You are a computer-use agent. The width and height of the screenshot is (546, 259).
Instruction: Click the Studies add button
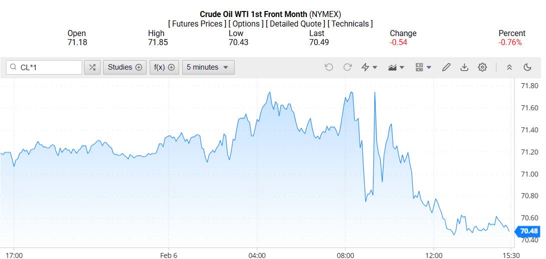point(125,67)
